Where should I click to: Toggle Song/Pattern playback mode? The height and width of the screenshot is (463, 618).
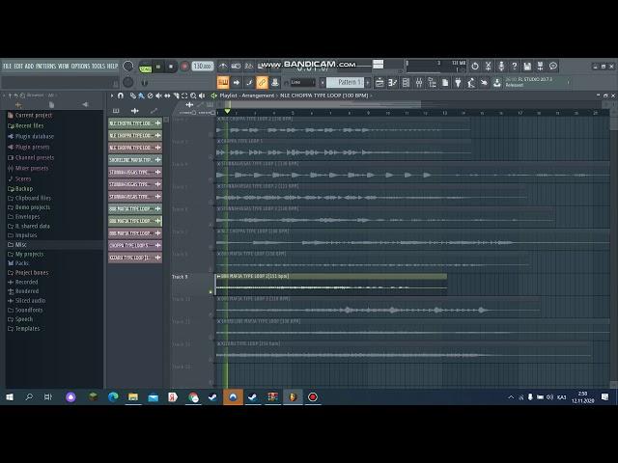tap(146, 68)
